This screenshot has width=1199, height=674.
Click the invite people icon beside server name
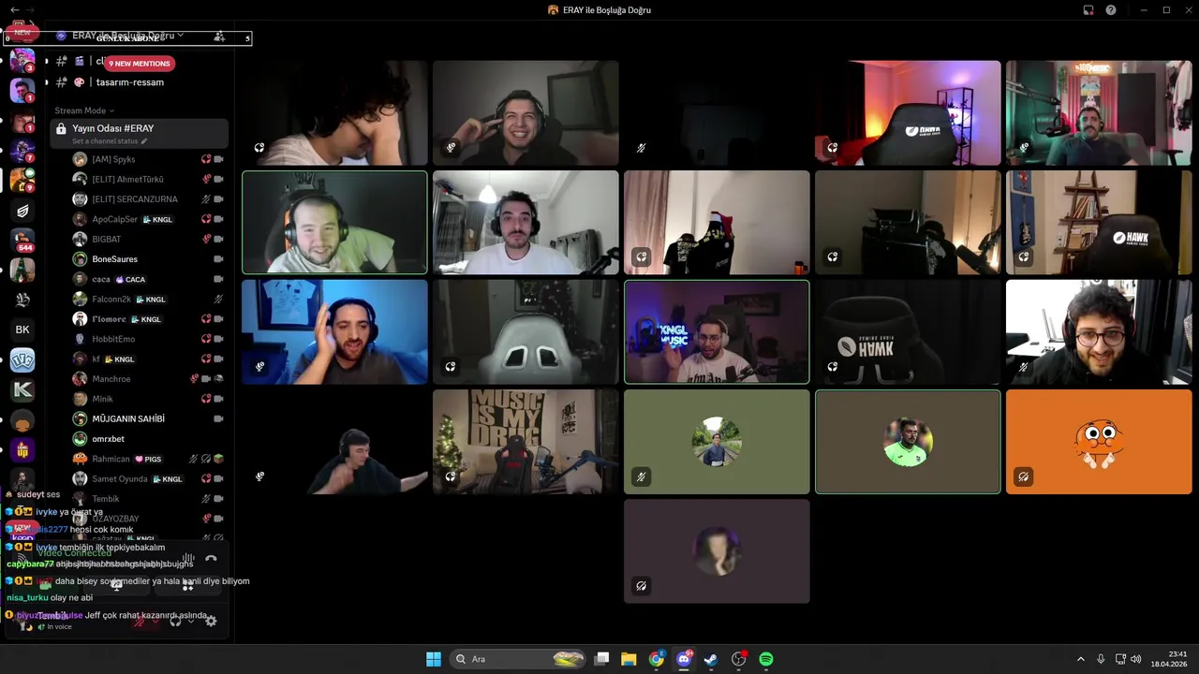click(x=219, y=37)
